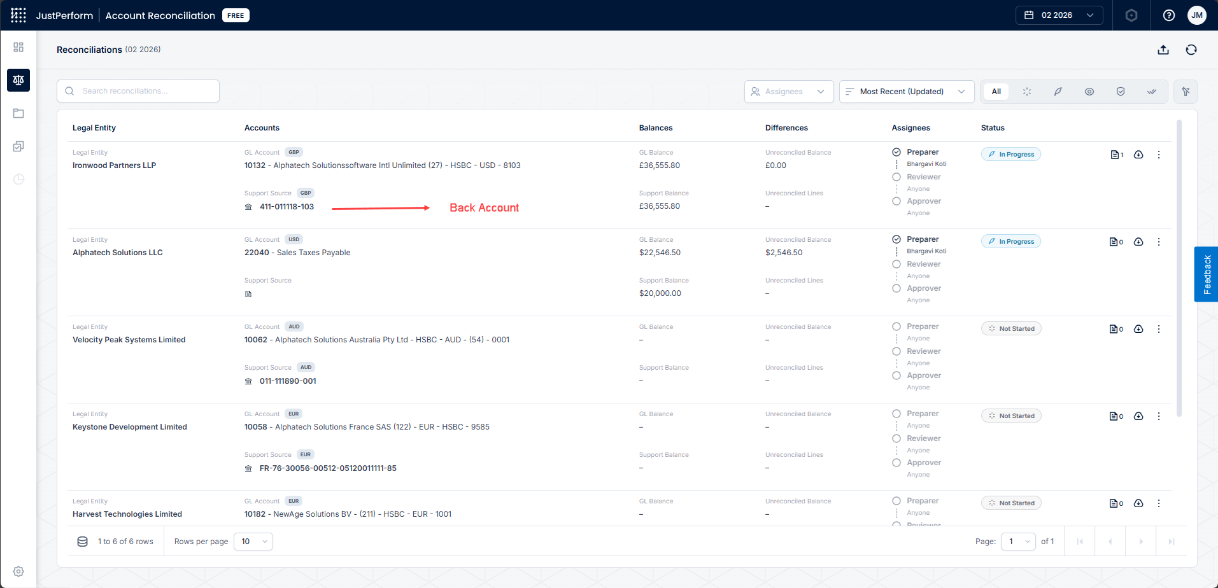Open the folder icon in the left sidebar
This screenshot has width=1218, height=588.
point(18,113)
